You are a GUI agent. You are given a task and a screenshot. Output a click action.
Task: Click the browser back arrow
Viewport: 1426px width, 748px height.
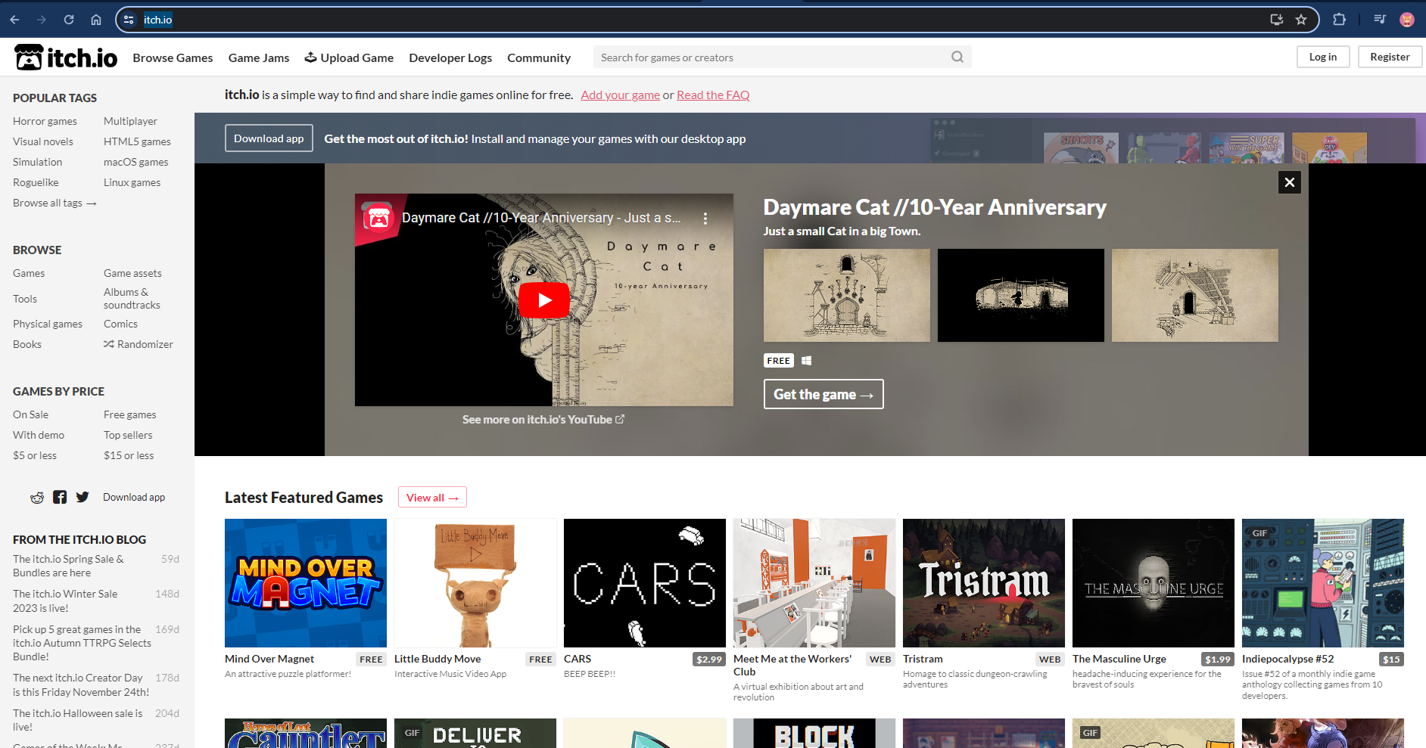click(14, 20)
